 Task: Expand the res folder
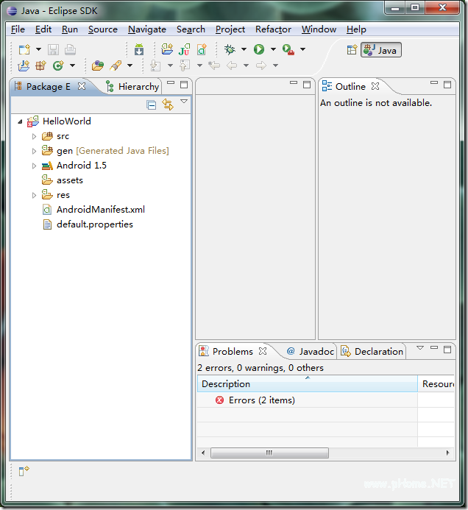click(34, 195)
